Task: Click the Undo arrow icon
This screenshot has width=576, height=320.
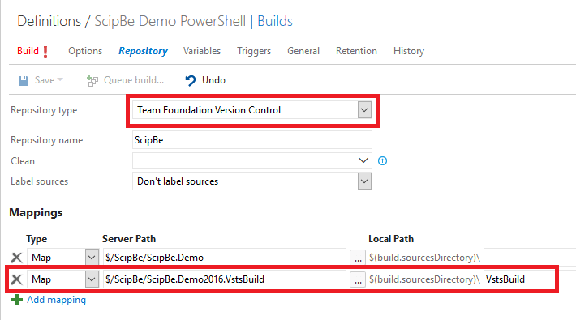Action: coord(191,80)
